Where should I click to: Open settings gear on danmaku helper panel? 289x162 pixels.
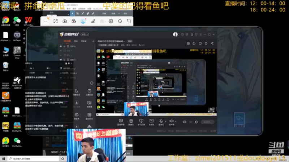click(69, 63)
